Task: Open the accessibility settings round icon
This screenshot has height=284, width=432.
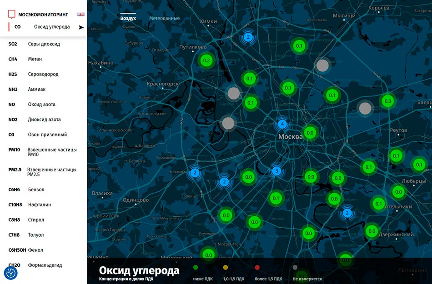Action: pyautogui.click(x=10, y=273)
